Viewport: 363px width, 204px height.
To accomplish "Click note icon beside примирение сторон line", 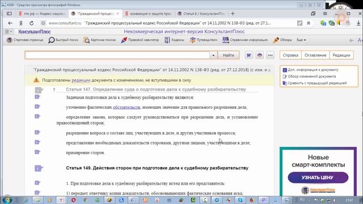I will click(x=37, y=152).
